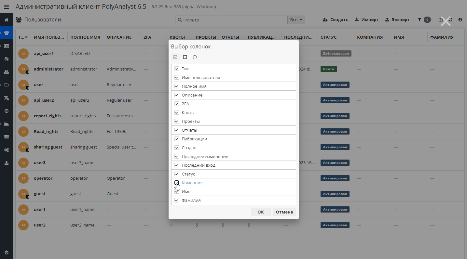
Task: Open the upload sidebar icon
Action: point(7,163)
